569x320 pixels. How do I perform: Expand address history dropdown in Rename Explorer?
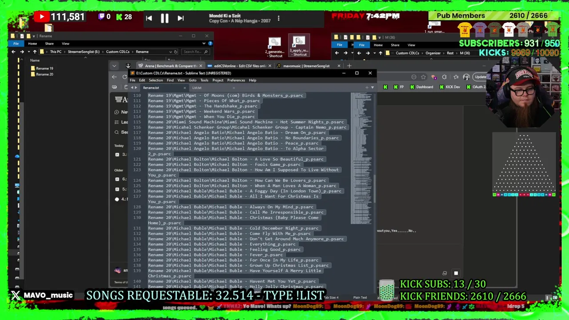click(x=170, y=52)
